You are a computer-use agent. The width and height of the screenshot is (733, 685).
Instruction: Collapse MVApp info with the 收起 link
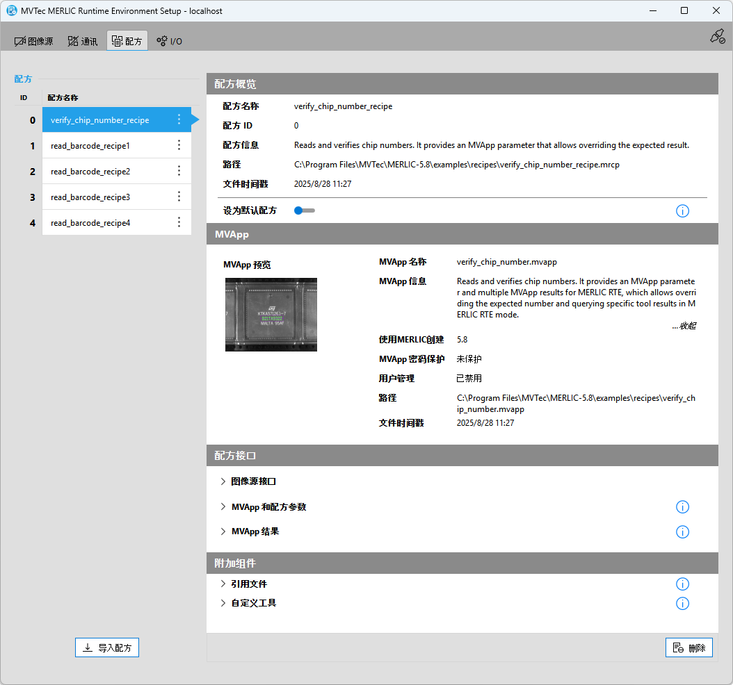point(684,326)
